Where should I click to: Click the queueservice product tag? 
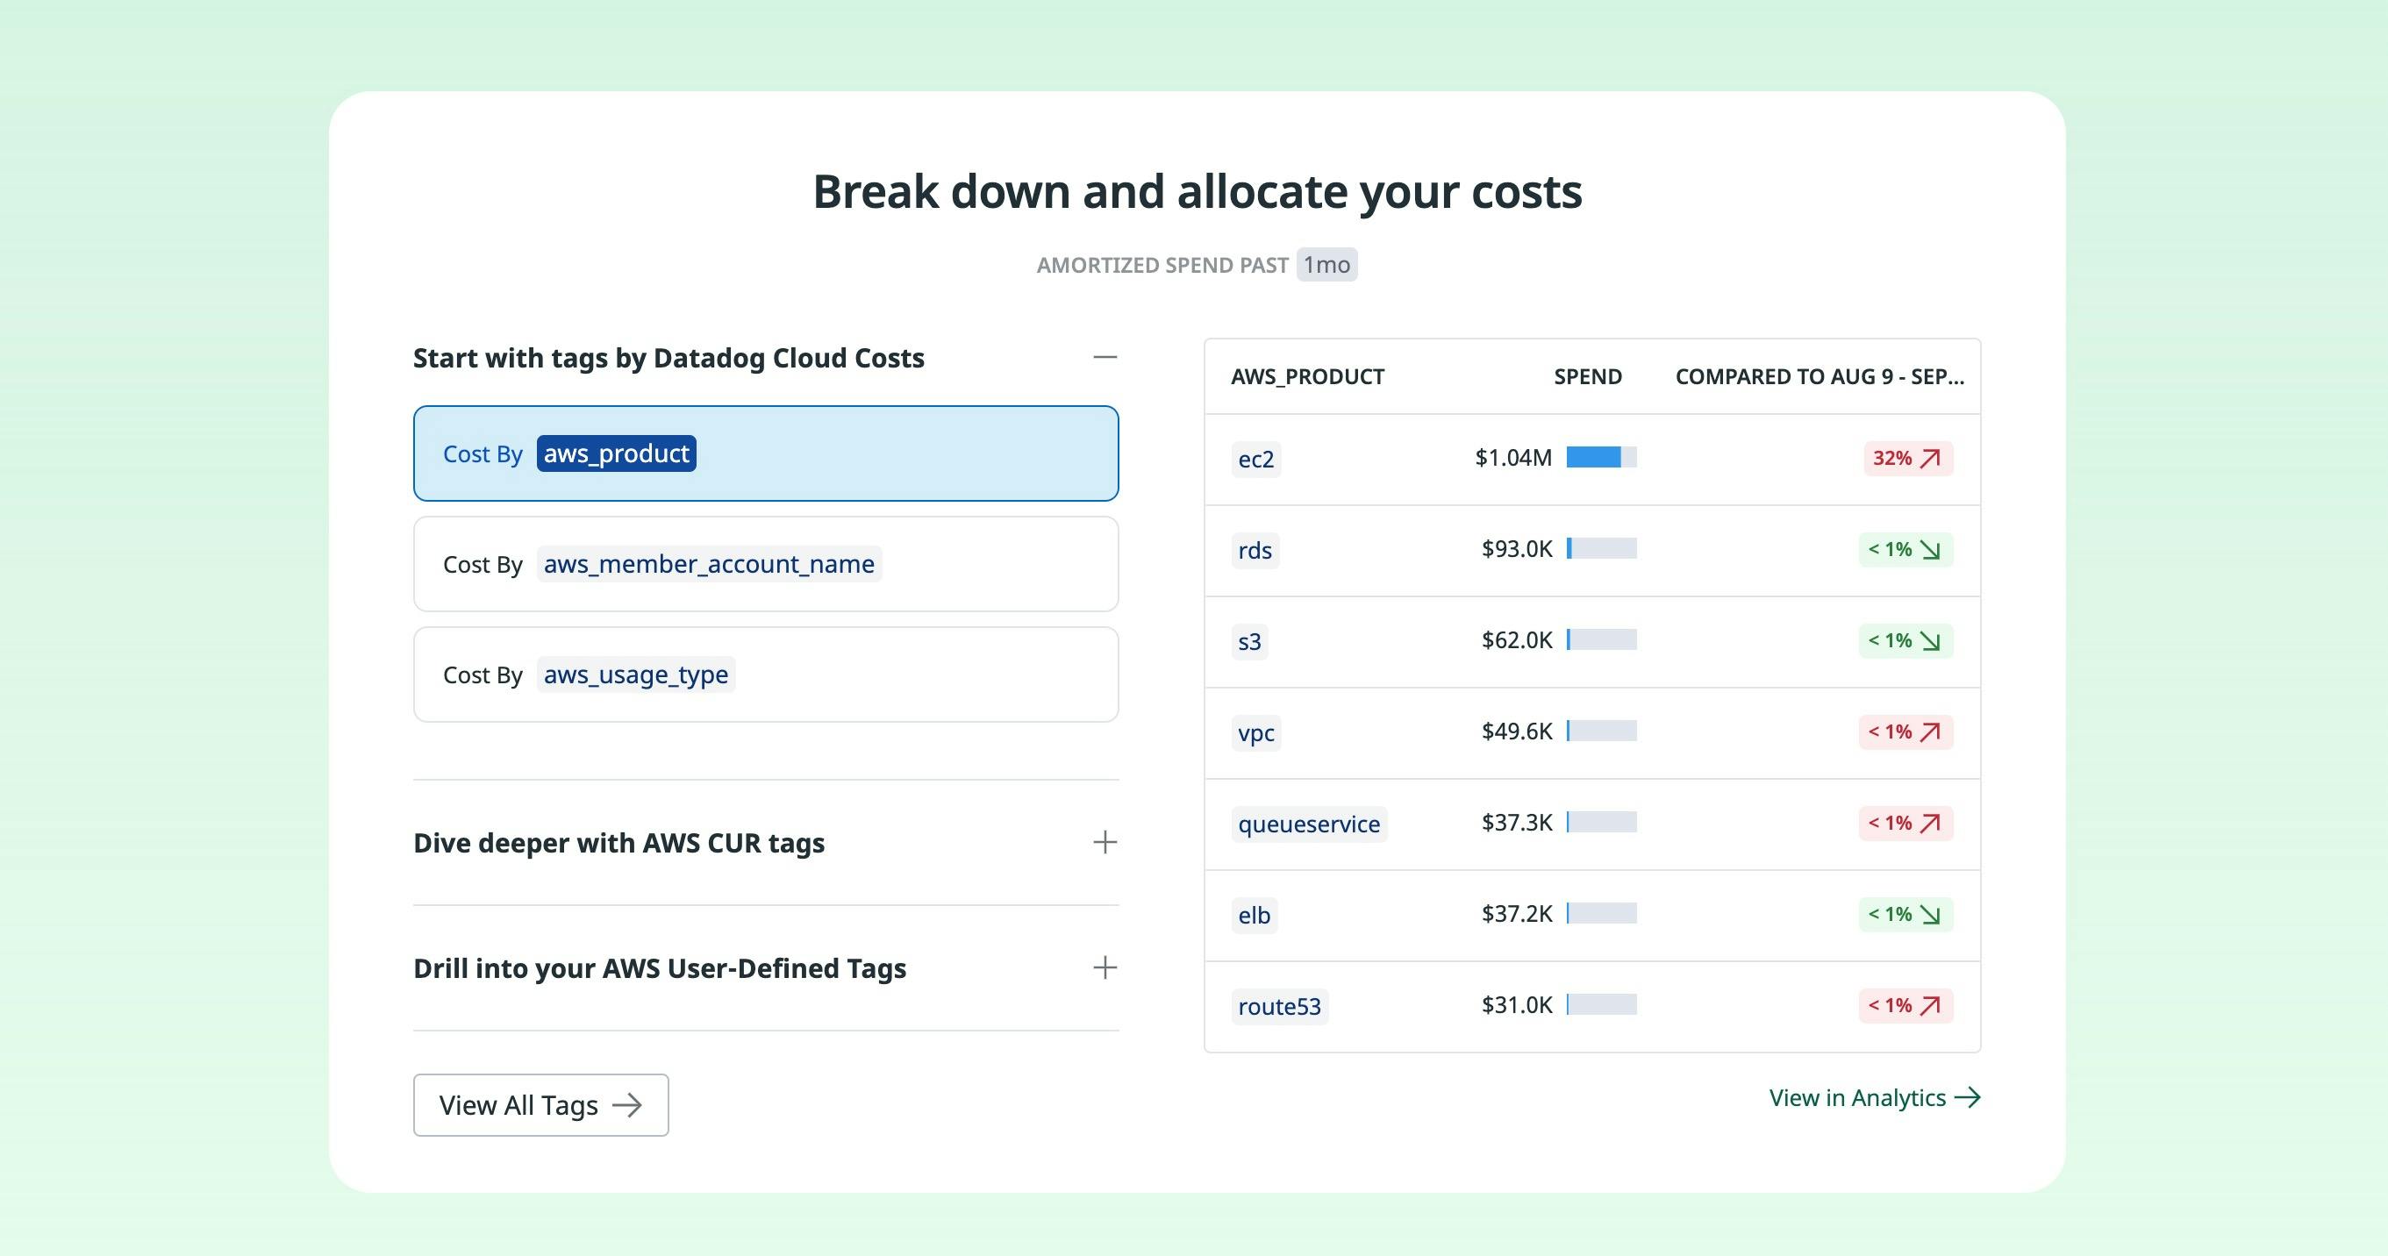point(1309,823)
